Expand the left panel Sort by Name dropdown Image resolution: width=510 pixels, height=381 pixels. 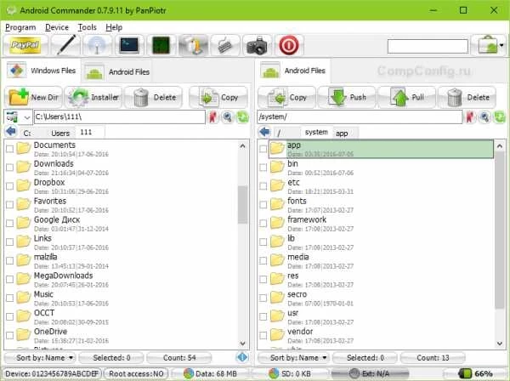46,358
